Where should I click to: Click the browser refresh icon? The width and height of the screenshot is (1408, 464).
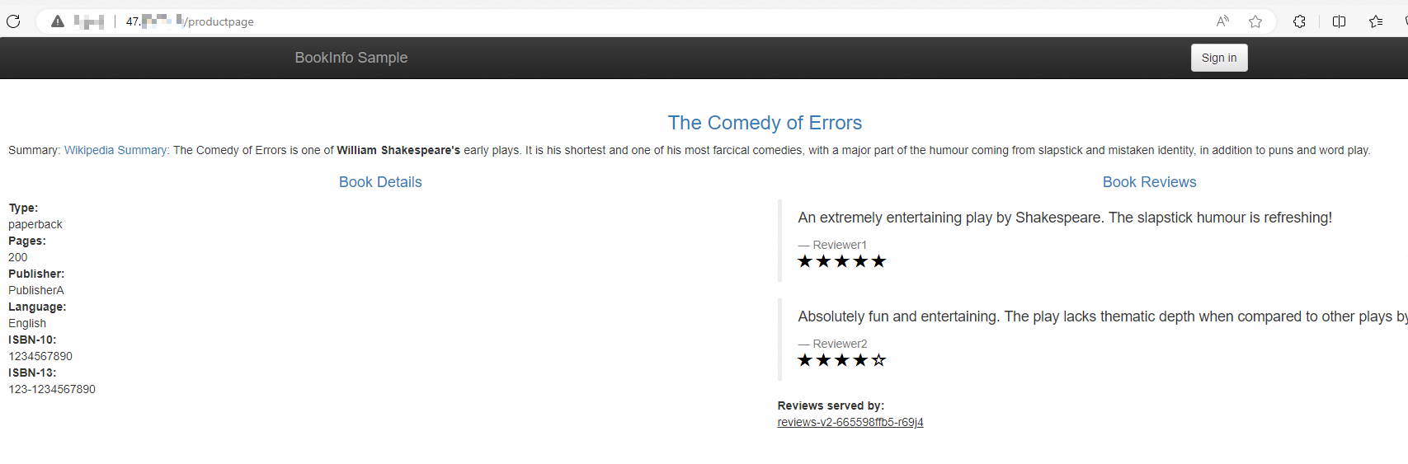(x=13, y=21)
